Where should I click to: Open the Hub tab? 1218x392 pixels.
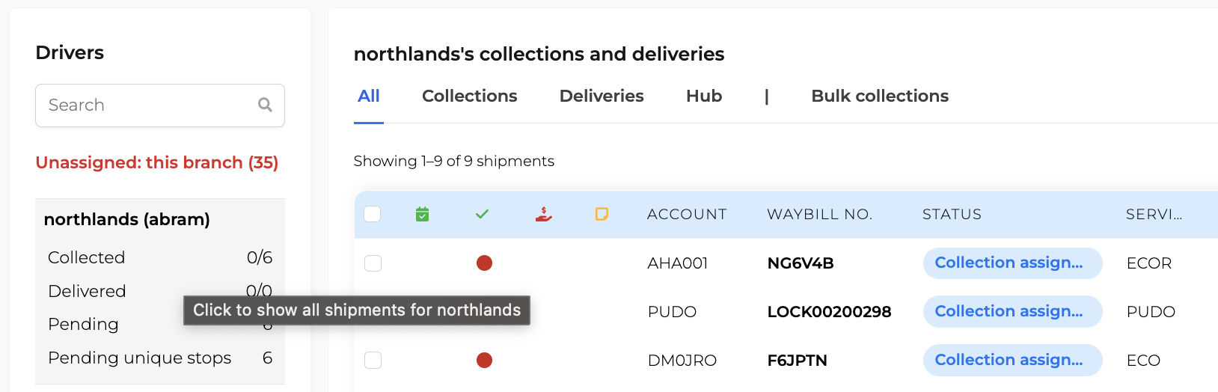click(704, 96)
